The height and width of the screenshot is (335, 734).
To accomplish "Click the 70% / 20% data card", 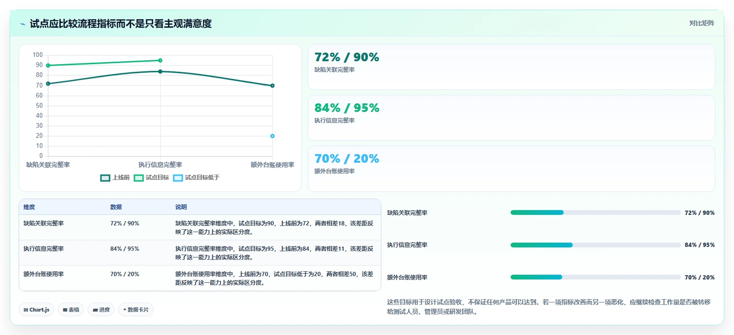I will point(511,168).
